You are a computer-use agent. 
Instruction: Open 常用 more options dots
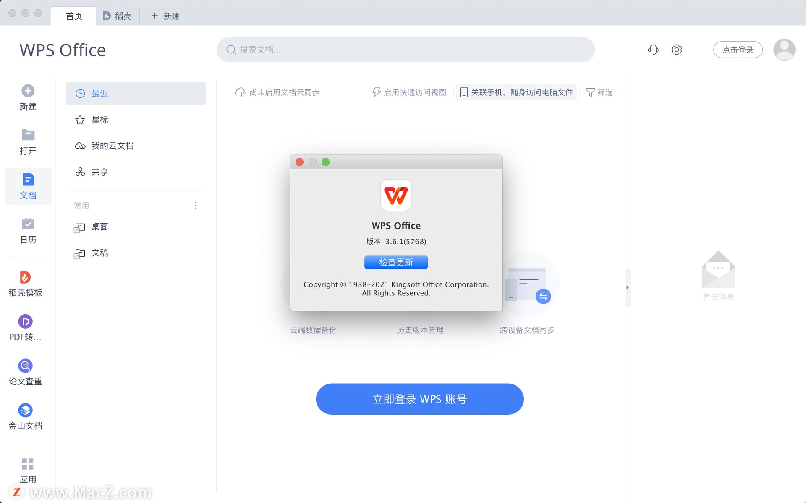click(x=196, y=205)
